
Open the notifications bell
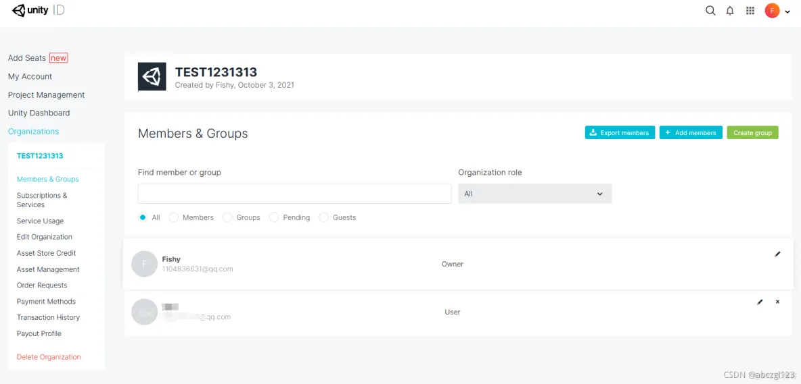point(730,11)
